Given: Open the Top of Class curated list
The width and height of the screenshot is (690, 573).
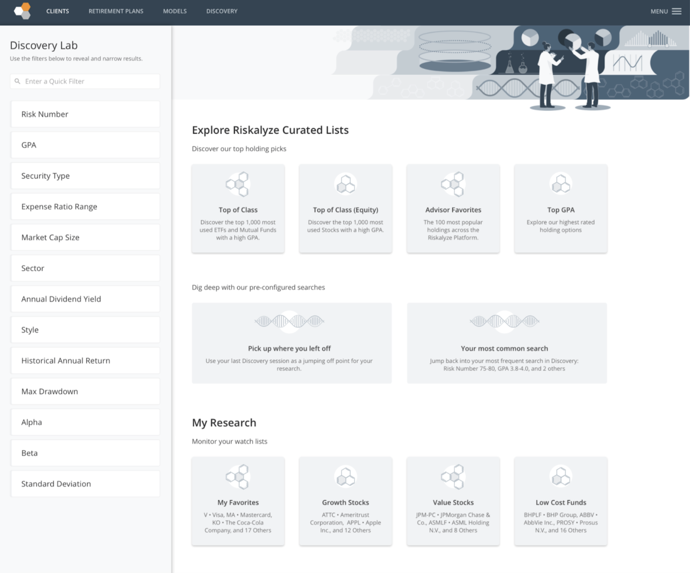Looking at the screenshot, I should click(x=238, y=208).
